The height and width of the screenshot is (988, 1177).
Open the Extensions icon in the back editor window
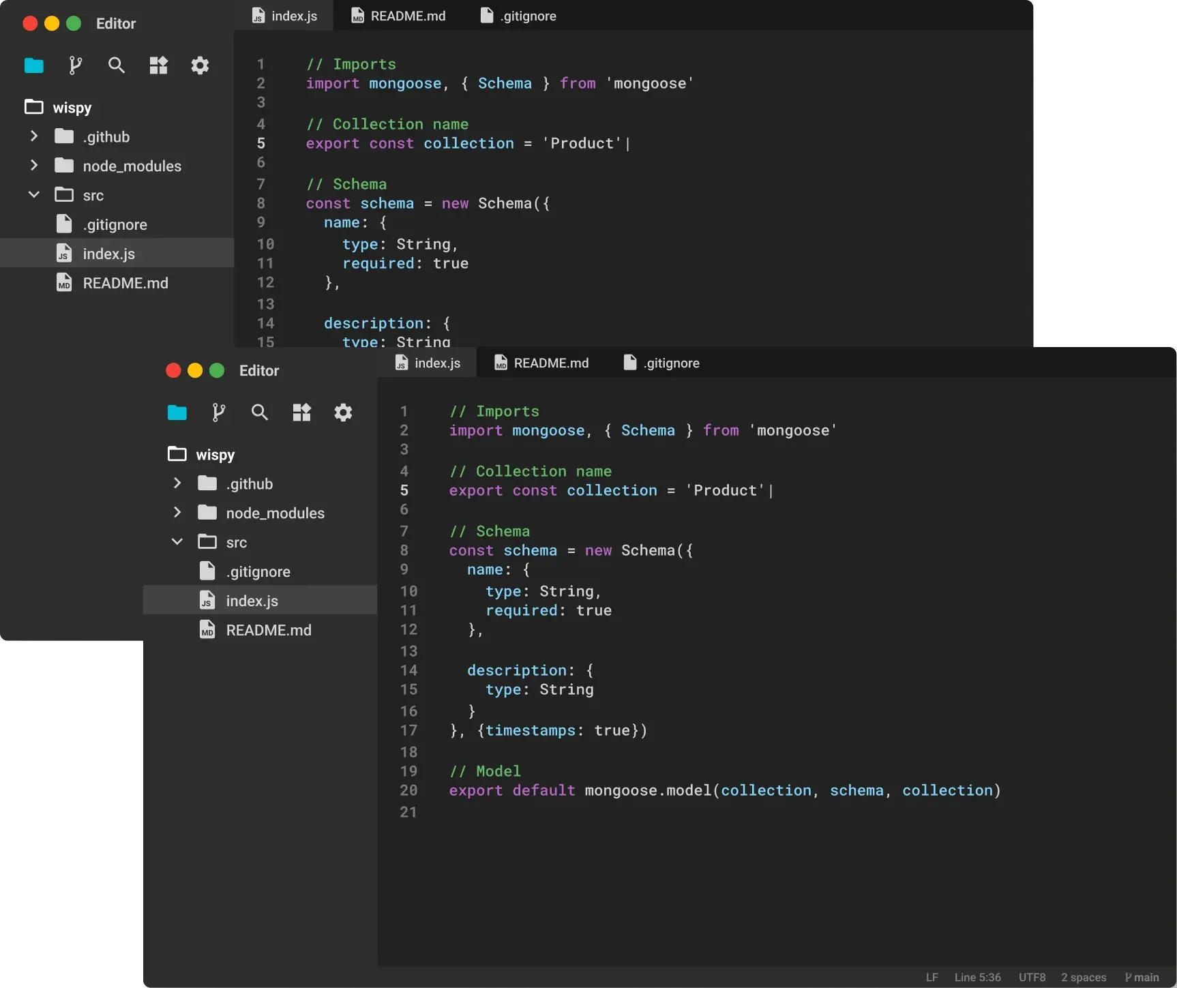(x=158, y=65)
